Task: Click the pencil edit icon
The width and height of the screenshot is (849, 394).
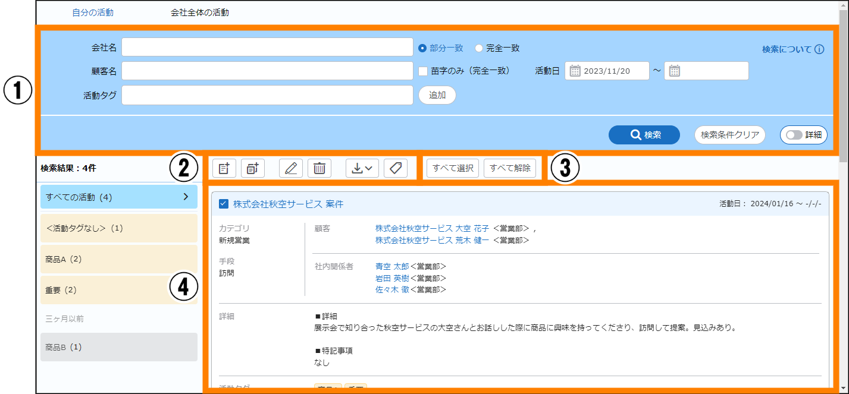Action: click(291, 168)
